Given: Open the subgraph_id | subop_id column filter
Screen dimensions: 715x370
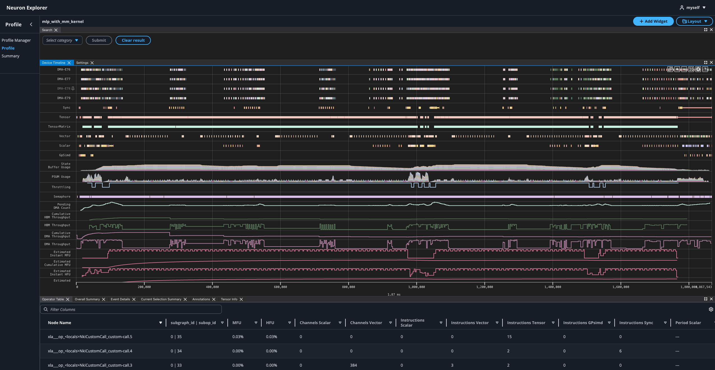Looking at the screenshot, I should tap(222, 323).
